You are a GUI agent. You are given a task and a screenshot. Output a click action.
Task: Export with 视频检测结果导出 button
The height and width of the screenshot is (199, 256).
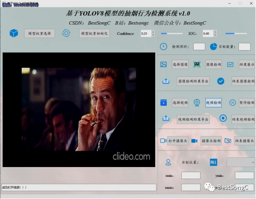coord(193,119)
